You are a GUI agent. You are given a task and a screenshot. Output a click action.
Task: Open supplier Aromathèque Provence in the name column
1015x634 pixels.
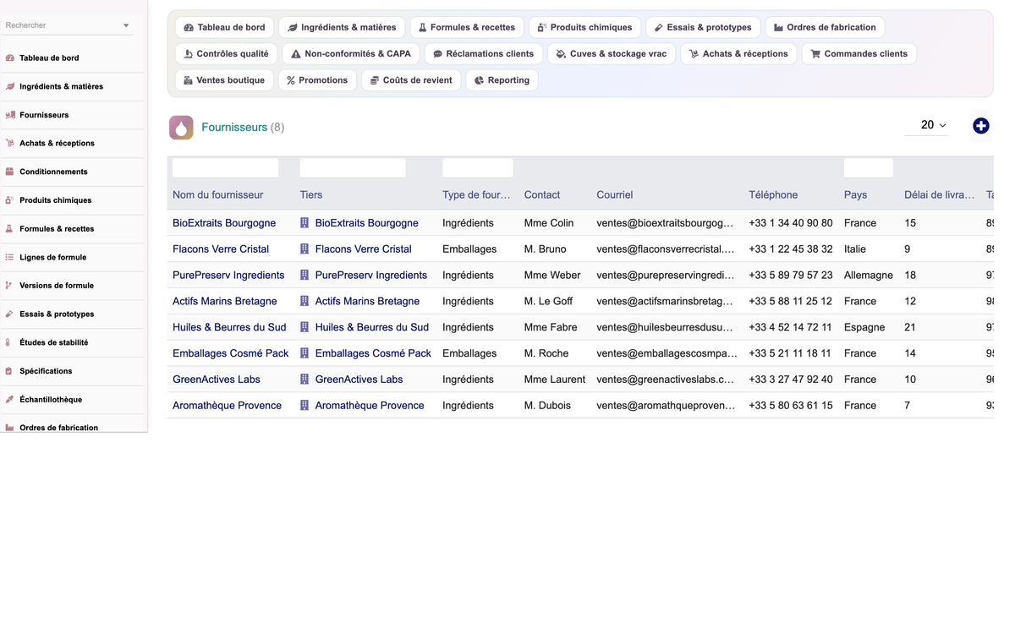[227, 406]
